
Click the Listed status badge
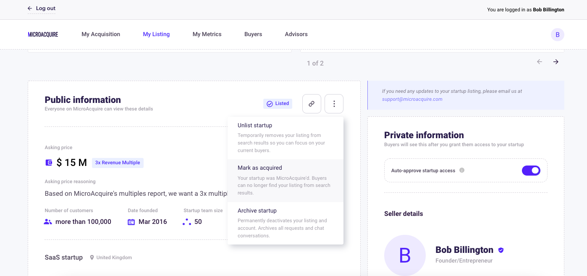[x=278, y=104]
